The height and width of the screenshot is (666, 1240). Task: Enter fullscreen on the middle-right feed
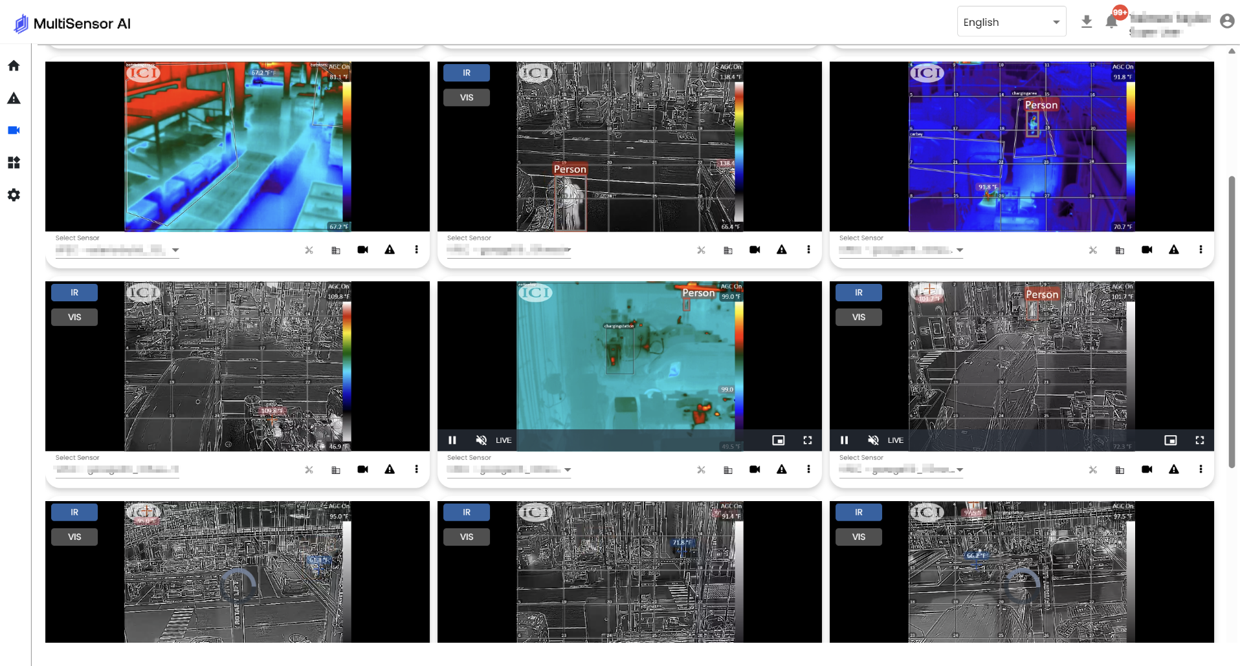[x=1199, y=440]
